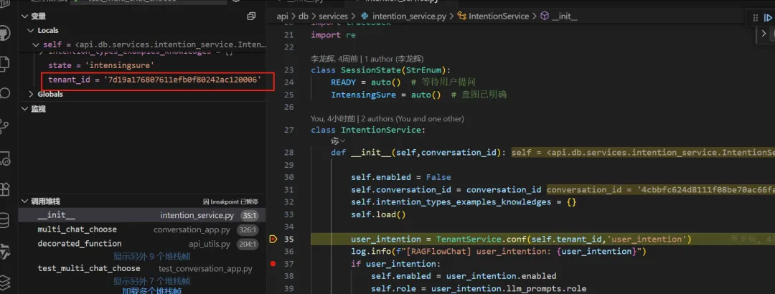Open the layers stack icon in activity bar
The height and width of the screenshot is (294, 775).
click(4, 282)
